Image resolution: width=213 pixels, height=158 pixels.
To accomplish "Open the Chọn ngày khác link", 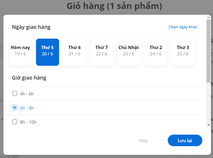I will click(183, 27).
